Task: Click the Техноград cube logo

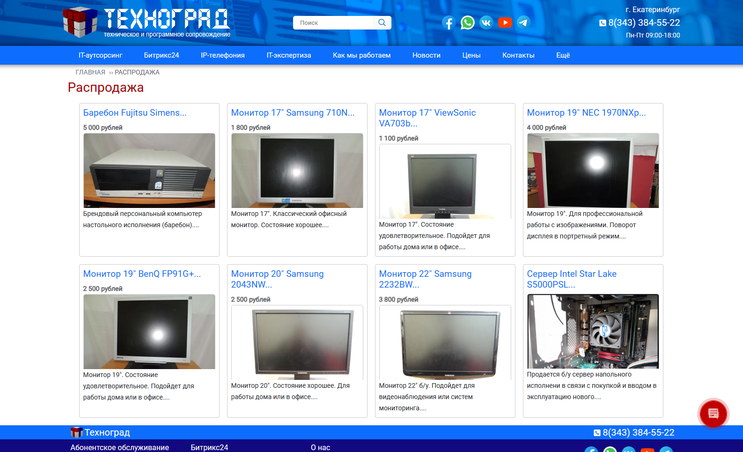Action: pos(80,22)
